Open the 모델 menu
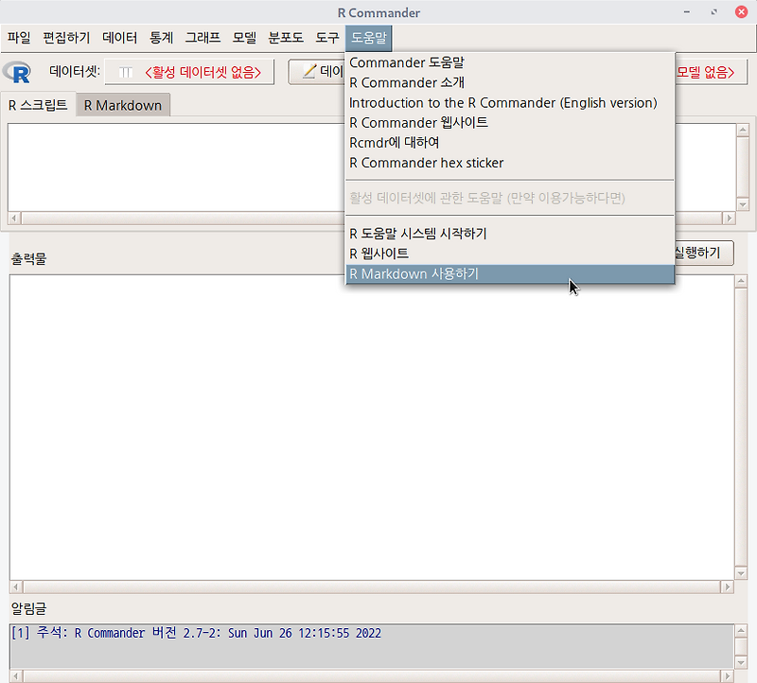The image size is (757, 683). (243, 37)
